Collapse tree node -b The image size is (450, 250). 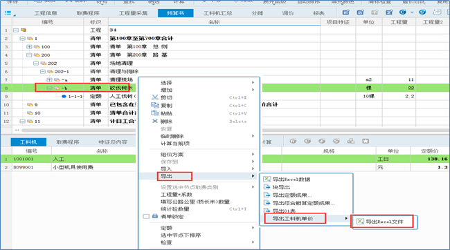[x=49, y=88]
